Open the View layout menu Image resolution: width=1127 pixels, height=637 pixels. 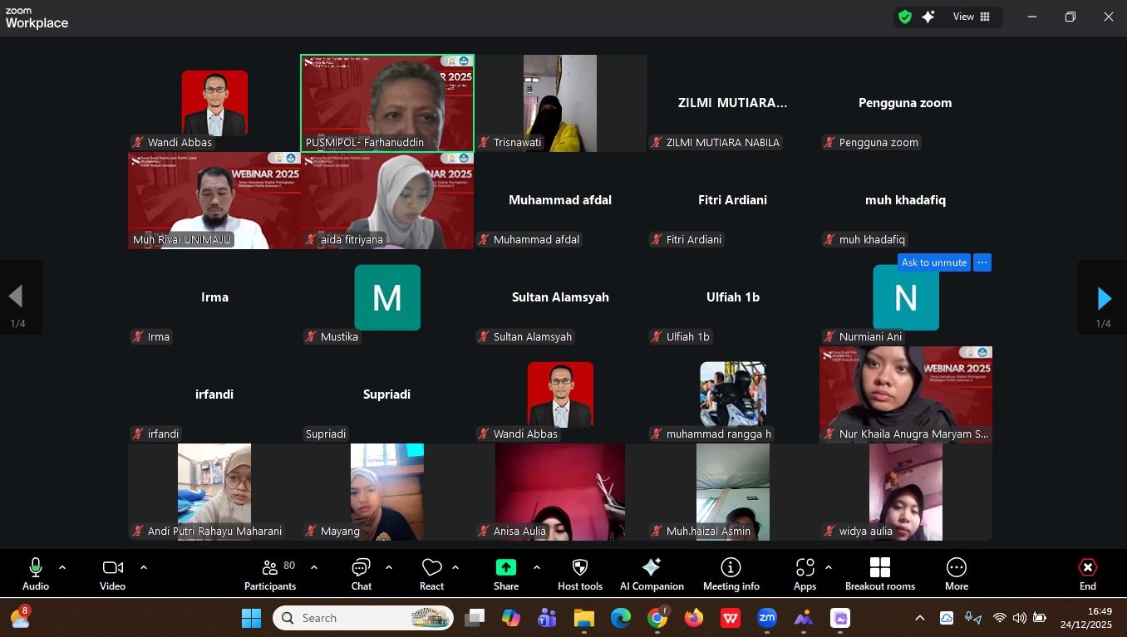click(963, 17)
